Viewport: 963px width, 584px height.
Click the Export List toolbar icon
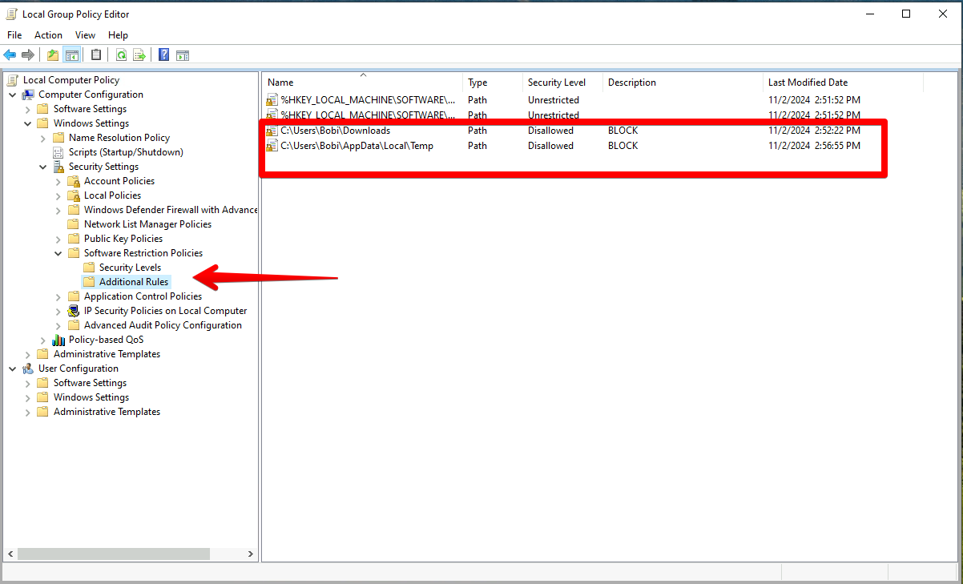139,55
